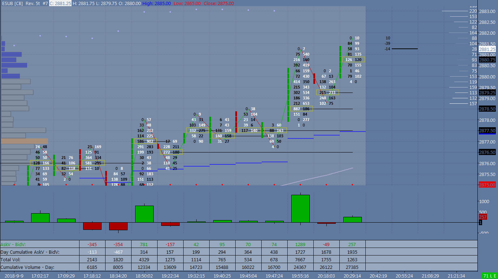The height and width of the screenshot is (279, 498).
Task: Click the highlighted 2876.50 price marker
Action: pos(487,152)
